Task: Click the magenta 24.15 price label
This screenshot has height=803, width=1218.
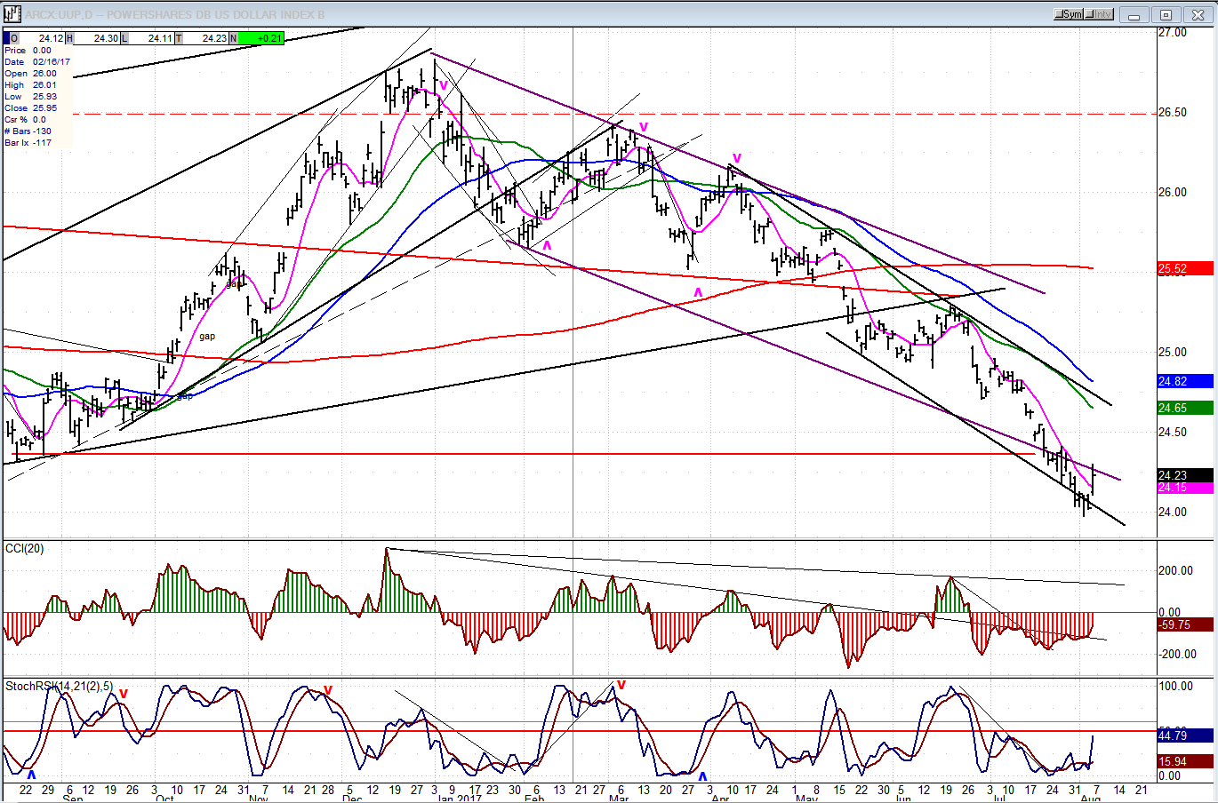Action: [1184, 489]
